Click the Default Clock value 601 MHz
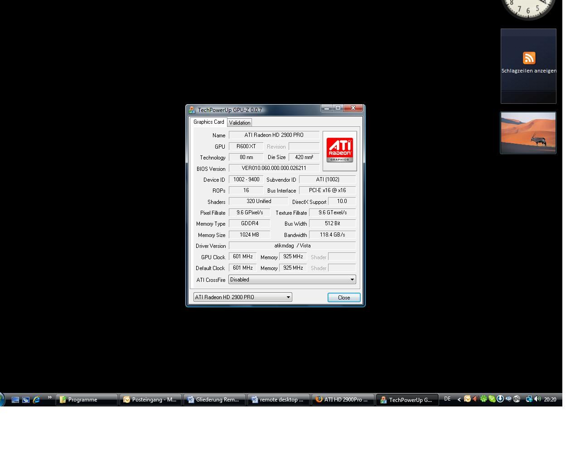580x464 pixels. pos(243,268)
